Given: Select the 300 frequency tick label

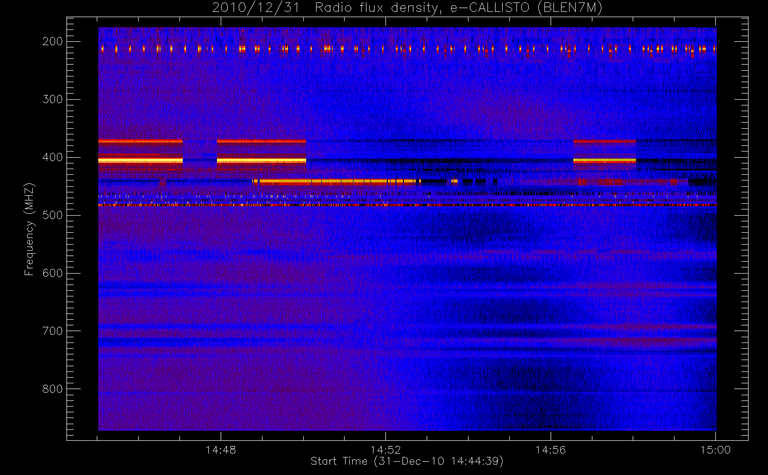Looking at the screenshot, I should click(53, 99).
